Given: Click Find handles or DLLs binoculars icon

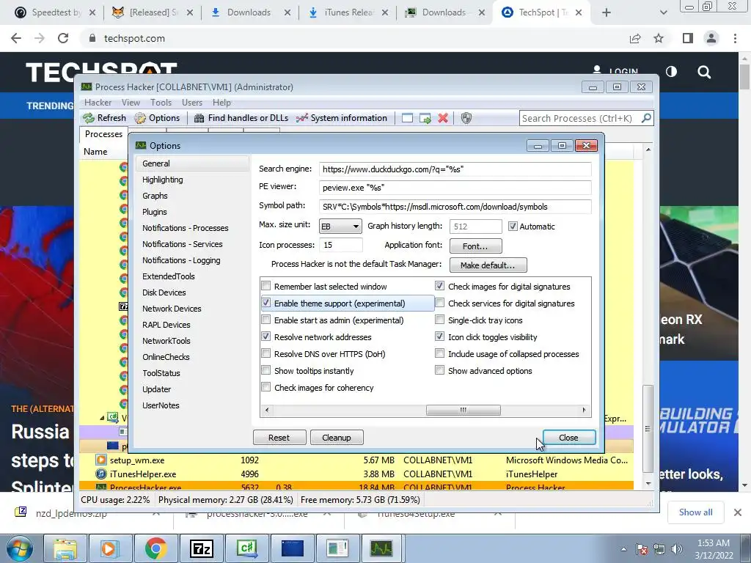Looking at the screenshot, I should point(199,118).
